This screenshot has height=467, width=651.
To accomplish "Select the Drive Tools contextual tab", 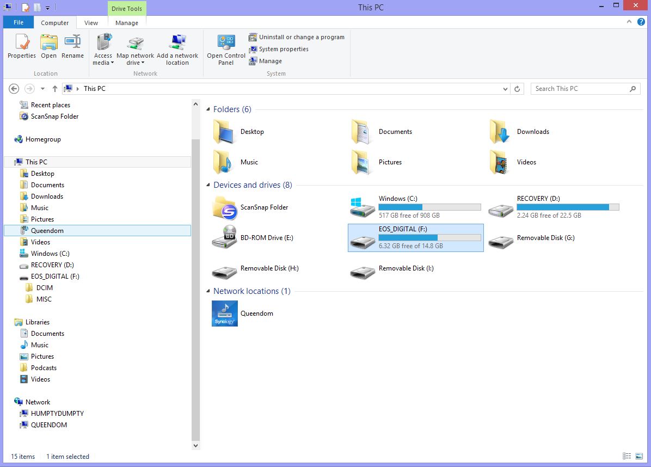I will (127, 8).
